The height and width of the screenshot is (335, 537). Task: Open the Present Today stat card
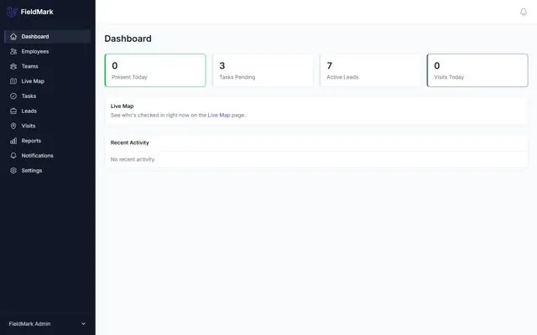click(x=155, y=70)
